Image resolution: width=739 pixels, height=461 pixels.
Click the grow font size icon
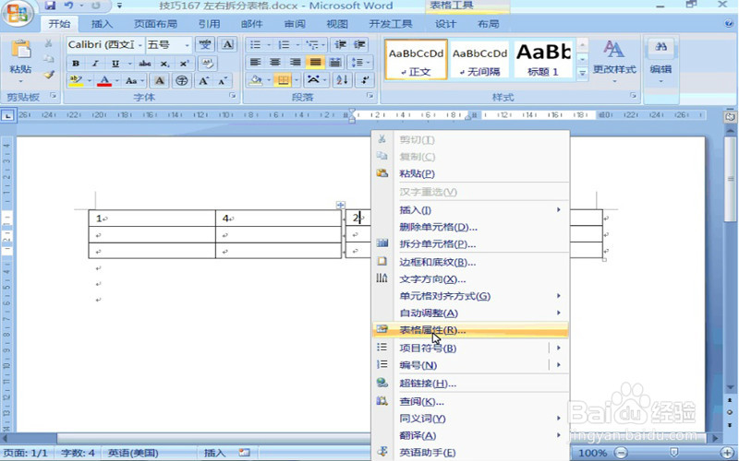click(203, 80)
